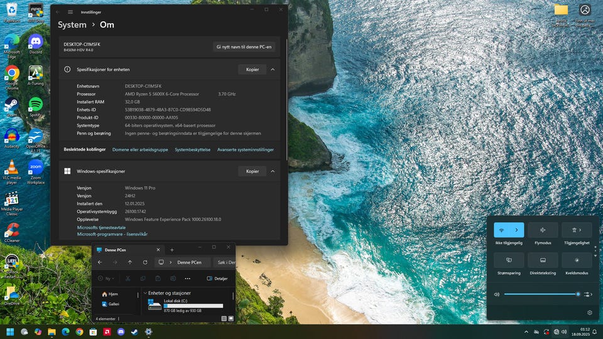Click the refresh icon in File Explorer
This screenshot has height=339, width=603.
click(x=145, y=262)
